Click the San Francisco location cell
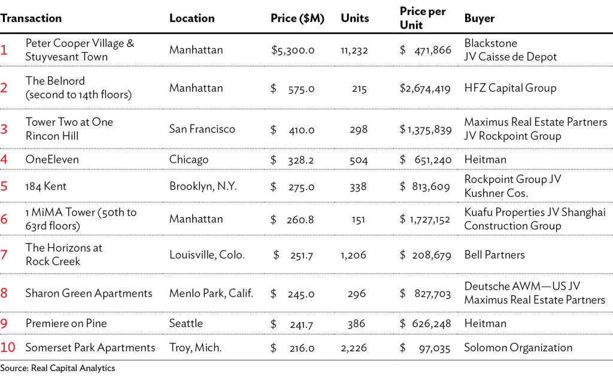Image resolution: width=613 pixels, height=392 pixels. coord(202,129)
